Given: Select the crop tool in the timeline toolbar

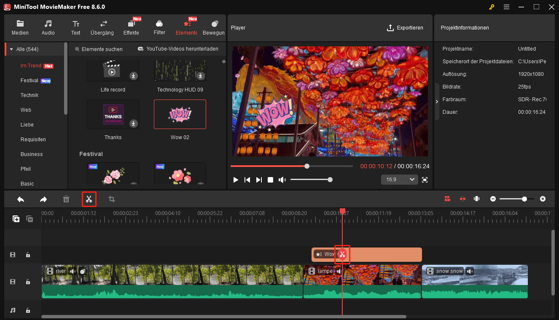Looking at the screenshot, I should pyautogui.click(x=111, y=199).
